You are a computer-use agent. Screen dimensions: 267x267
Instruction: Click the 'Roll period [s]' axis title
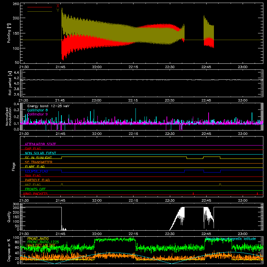click(10, 83)
